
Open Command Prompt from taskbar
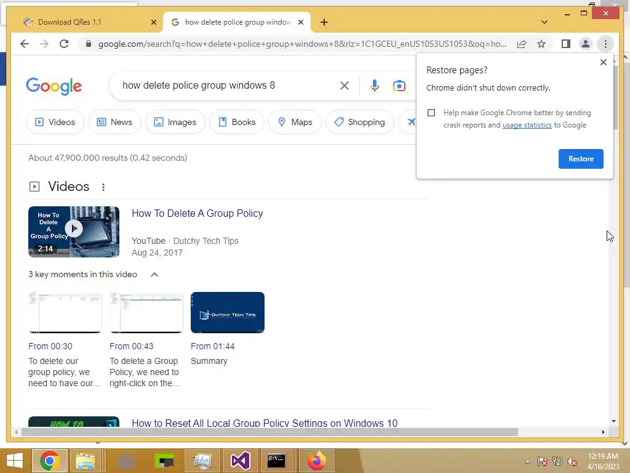(276, 461)
